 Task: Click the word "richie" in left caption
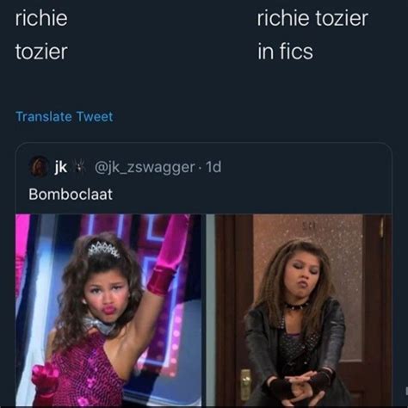pyautogui.click(x=41, y=18)
